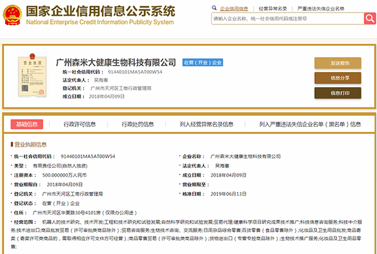The image size is (377, 254).
Task: Click the 信息分享 button
Action: (337, 78)
